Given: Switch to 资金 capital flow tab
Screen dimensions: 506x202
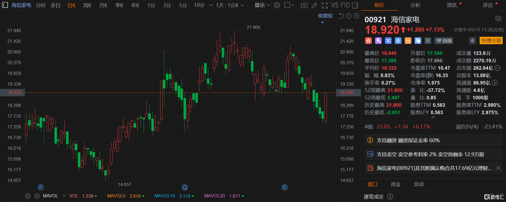Looking at the screenshot, I should pyautogui.click(x=396, y=184).
